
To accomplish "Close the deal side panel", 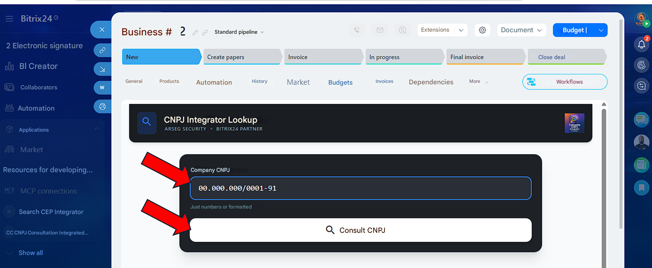I will (x=102, y=30).
